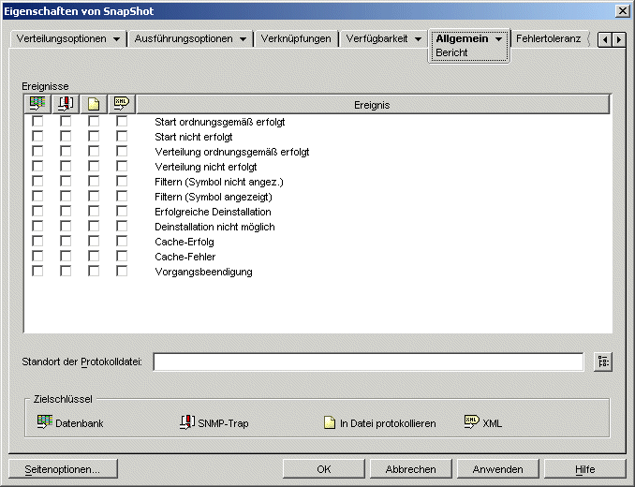635x487 pixels.
Task: Click the SNMP-Trap legend icon
Action: [186, 422]
